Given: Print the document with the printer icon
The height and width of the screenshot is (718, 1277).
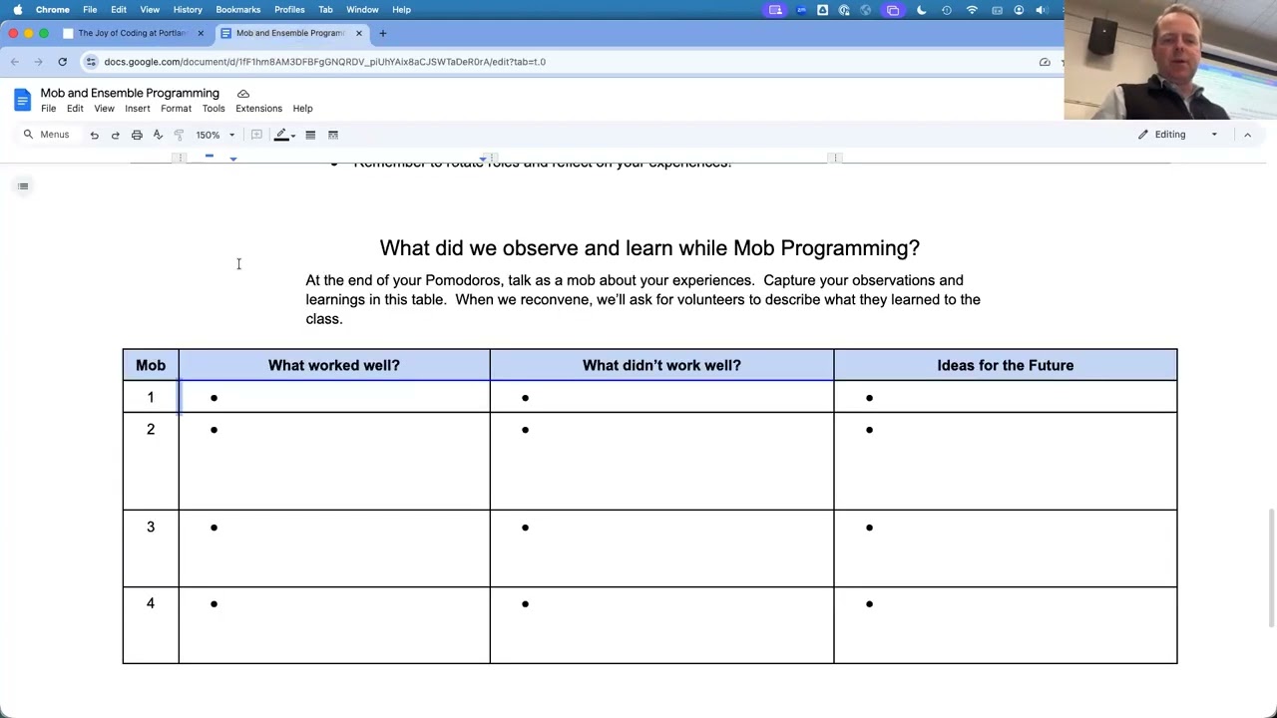Looking at the screenshot, I should point(137,135).
